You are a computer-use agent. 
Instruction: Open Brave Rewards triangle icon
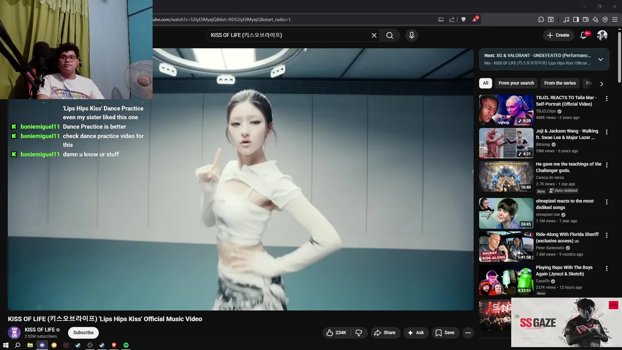(475, 19)
